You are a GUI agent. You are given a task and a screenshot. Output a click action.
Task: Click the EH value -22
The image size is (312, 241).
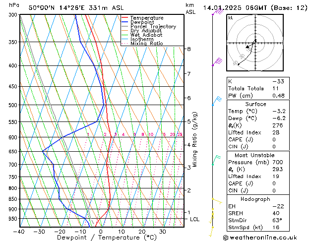pyautogui.click(x=278, y=206)
